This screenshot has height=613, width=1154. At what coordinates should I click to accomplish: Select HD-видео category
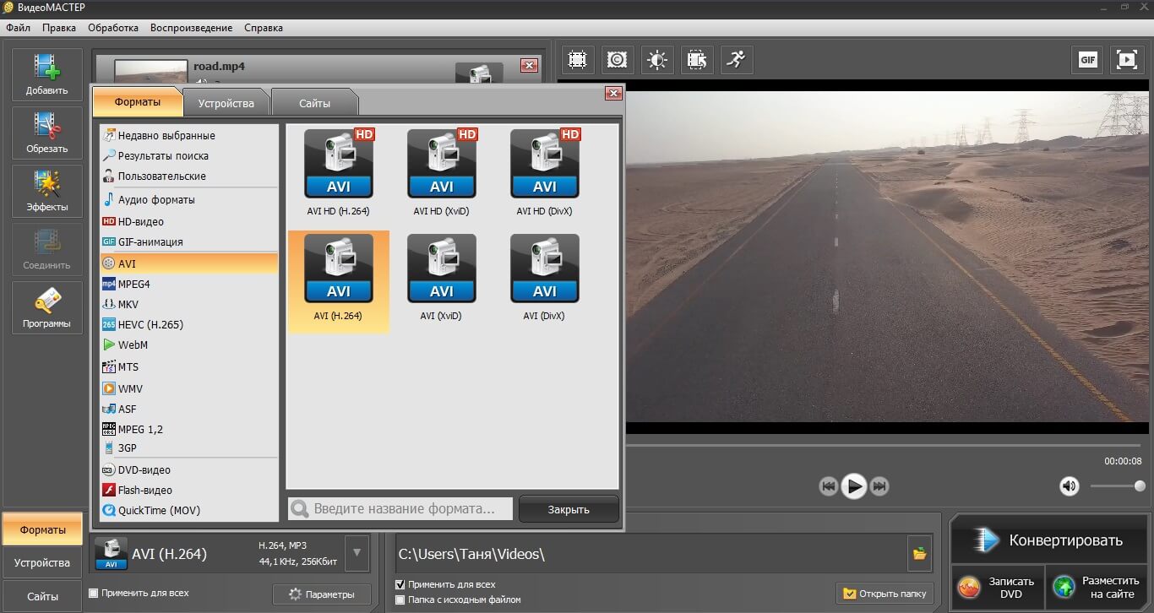tap(189, 221)
